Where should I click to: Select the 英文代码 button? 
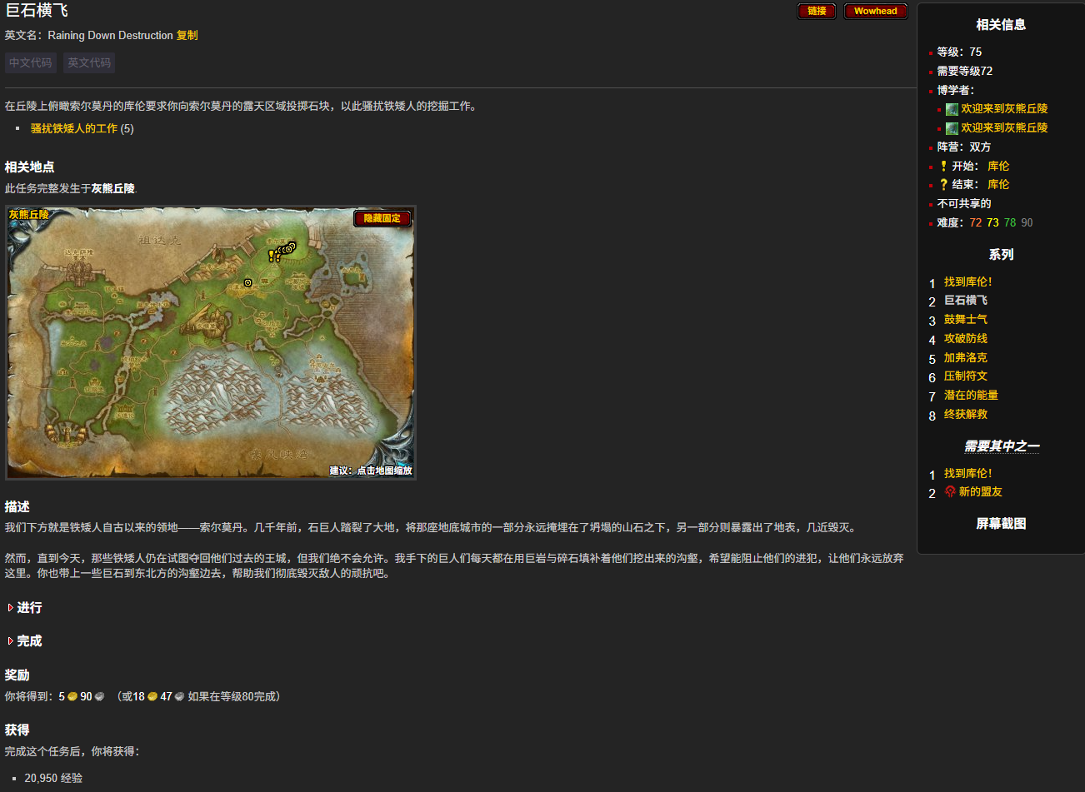tap(89, 62)
